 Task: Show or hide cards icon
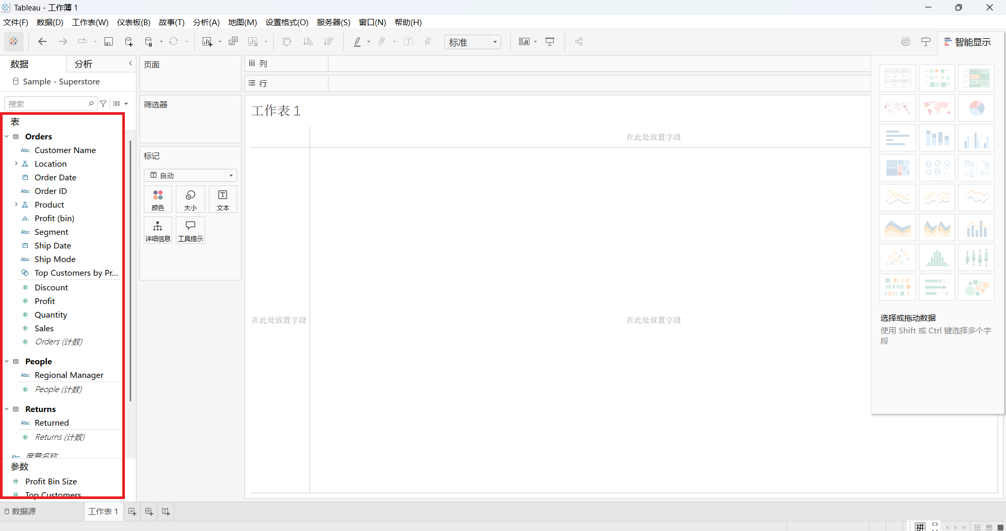(x=524, y=41)
